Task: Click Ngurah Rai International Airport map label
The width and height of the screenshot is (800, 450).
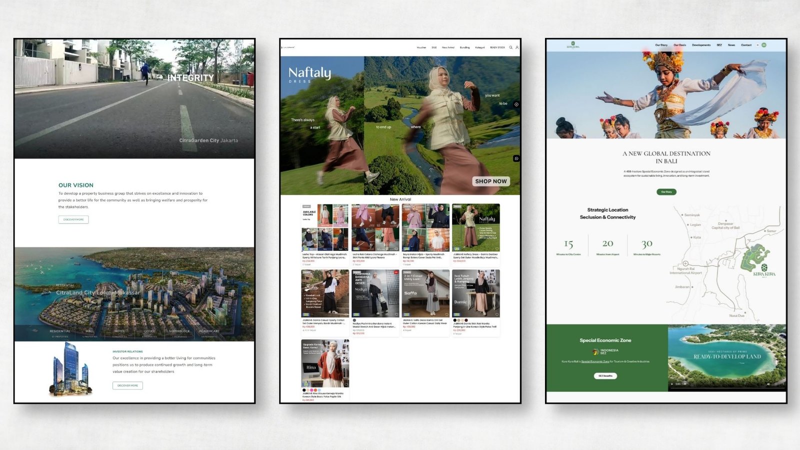Action: 686,271
